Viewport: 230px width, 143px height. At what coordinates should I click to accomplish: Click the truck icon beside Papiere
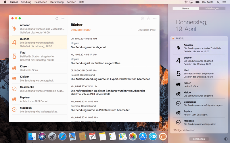(14, 99)
